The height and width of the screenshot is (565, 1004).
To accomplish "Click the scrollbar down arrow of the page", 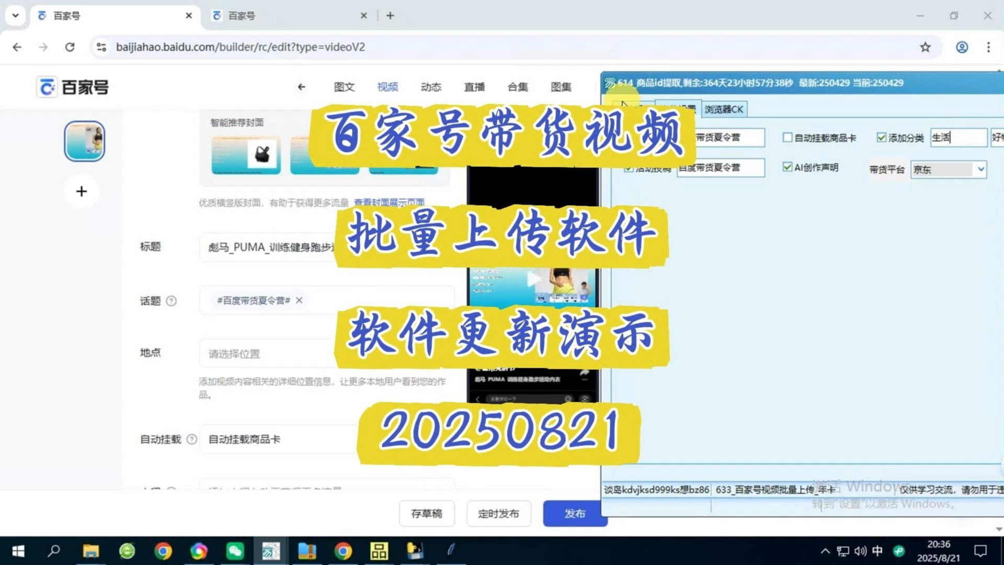I will (x=998, y=529).
